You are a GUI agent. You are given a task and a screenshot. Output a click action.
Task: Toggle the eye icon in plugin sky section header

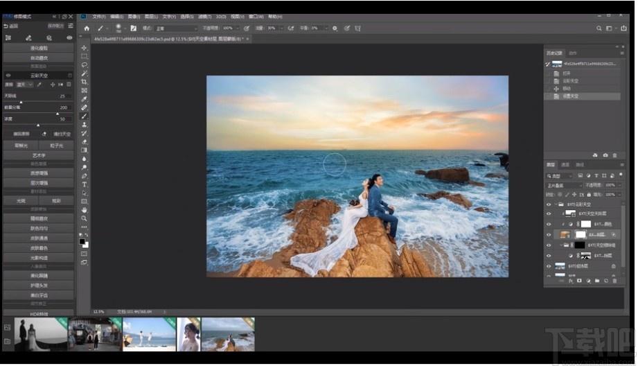click(x=8, y=76)
